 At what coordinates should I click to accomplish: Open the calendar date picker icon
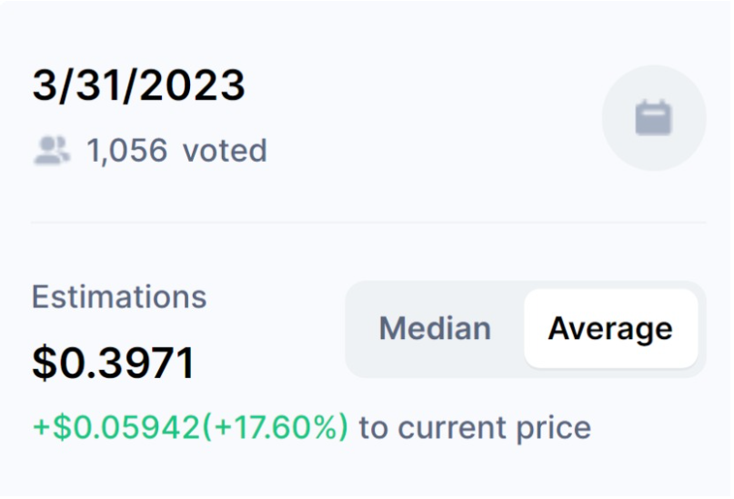(x=653, y=118)
